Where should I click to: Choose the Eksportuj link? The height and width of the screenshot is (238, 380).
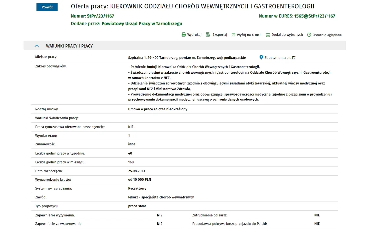pyautogui.click(x=220, y=35)
